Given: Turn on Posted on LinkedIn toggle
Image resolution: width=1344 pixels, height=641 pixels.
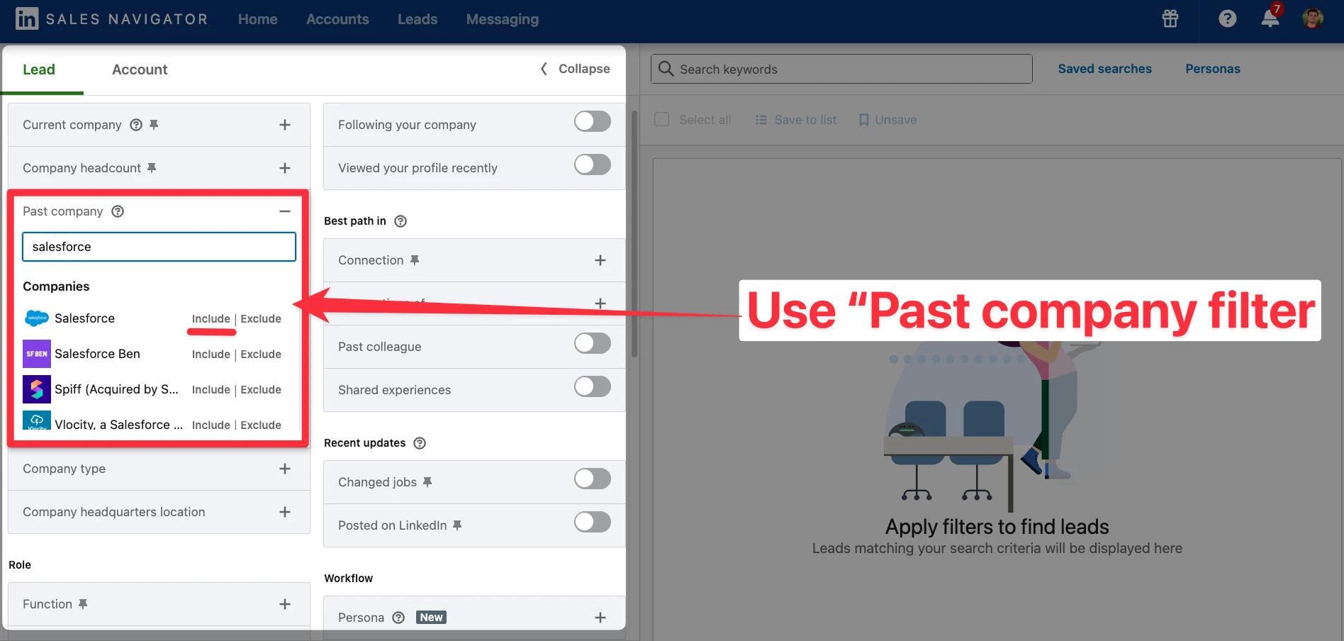Looking at the screenshot, I should pos(593,523).
